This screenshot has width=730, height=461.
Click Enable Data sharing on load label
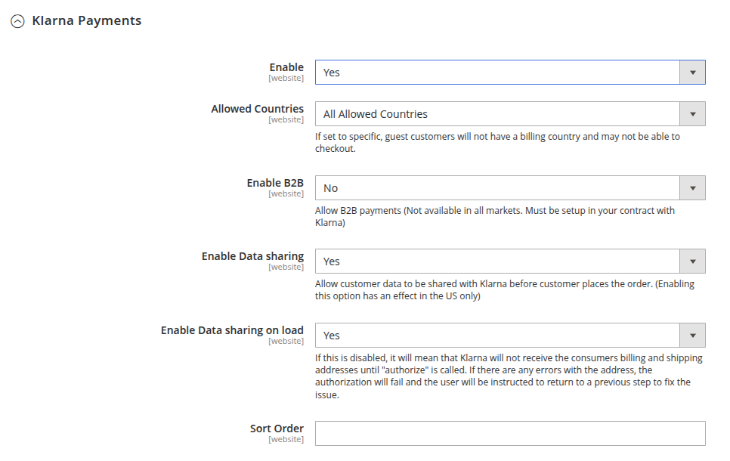(x=232, y=330)
